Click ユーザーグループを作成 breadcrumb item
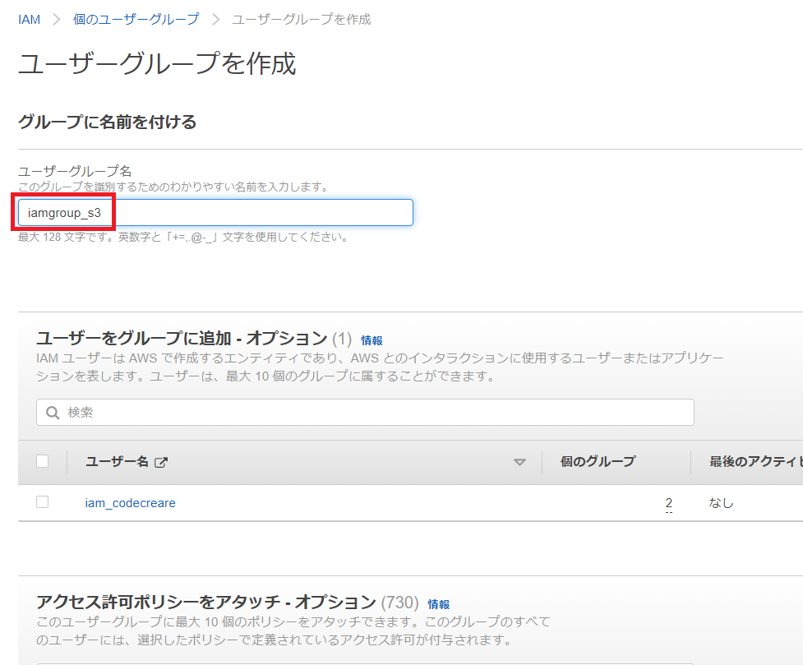The width and height of the screenshot is (803, 665). point(301,19)
